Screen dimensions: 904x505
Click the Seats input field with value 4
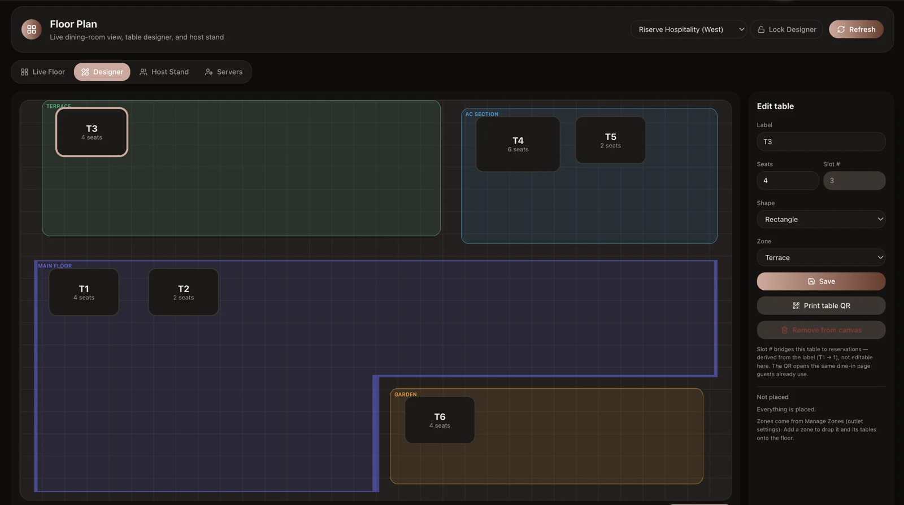788,181
